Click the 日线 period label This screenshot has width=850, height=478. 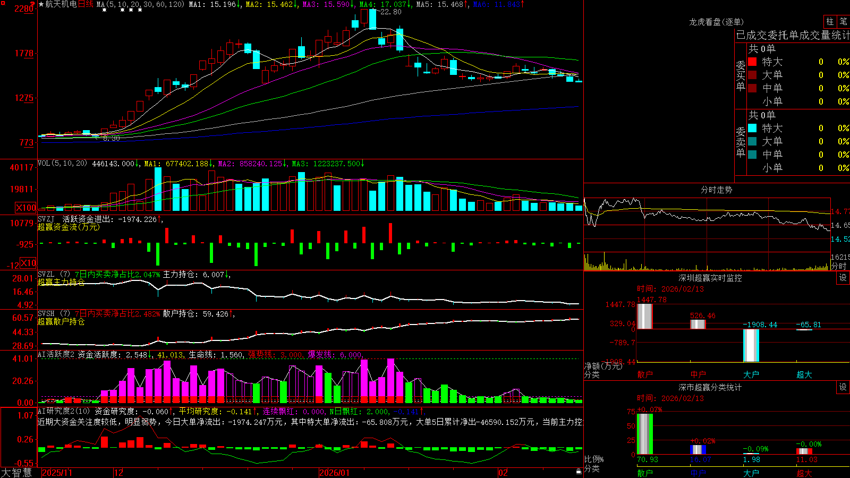point(86,4)
